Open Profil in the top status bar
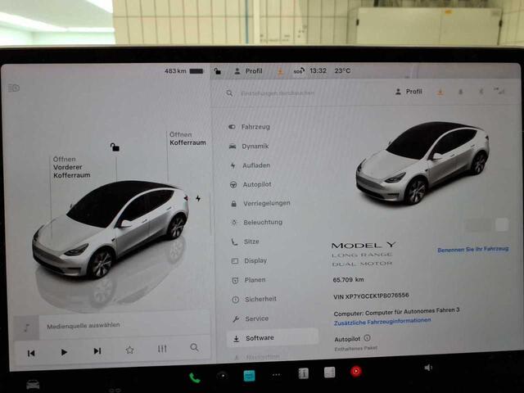Screen dimensions: 524x393 pos(248,71)
